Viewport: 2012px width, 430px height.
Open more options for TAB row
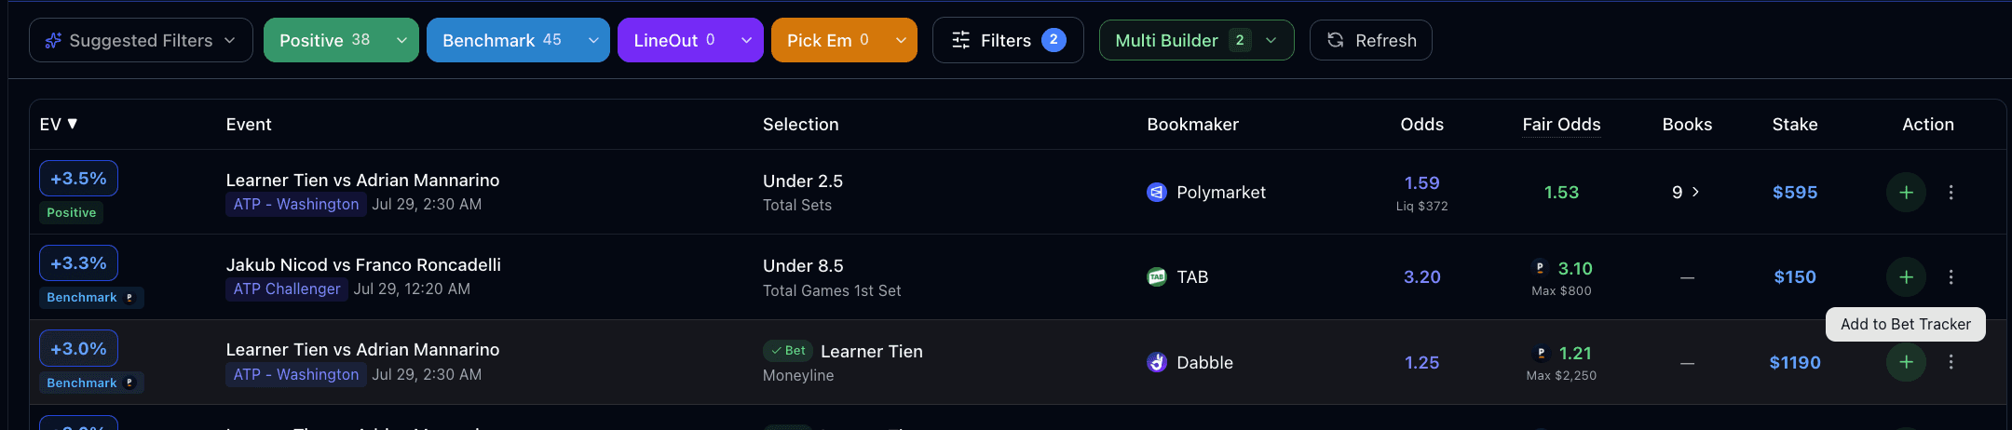point(1951,277)
